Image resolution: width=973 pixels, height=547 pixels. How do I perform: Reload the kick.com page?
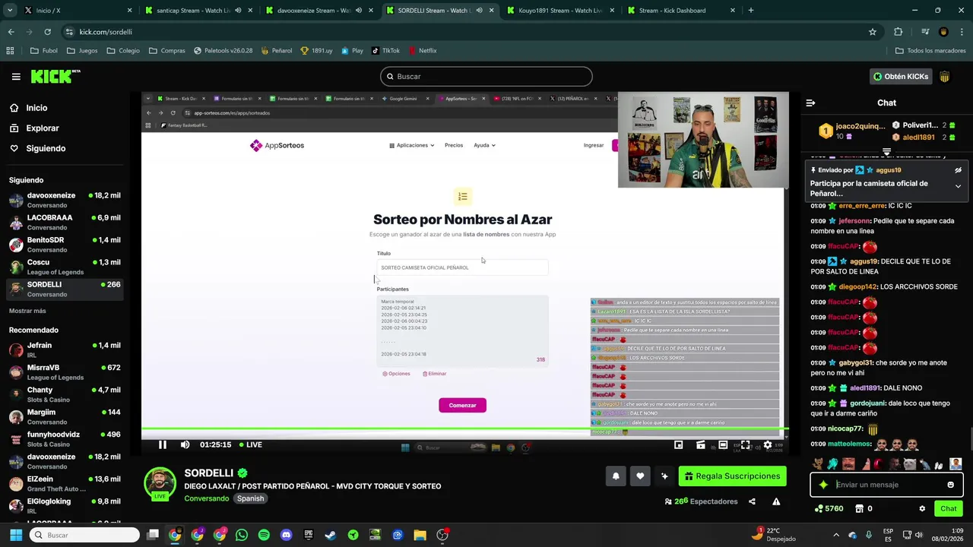pos(47,32)
